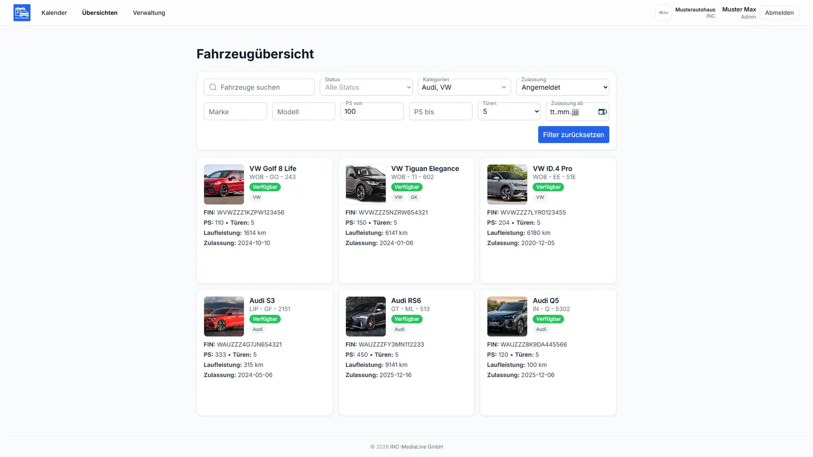Screen dimensions: 813x457
Task: Click the search magnifier icon
Action: click(213, 87)
